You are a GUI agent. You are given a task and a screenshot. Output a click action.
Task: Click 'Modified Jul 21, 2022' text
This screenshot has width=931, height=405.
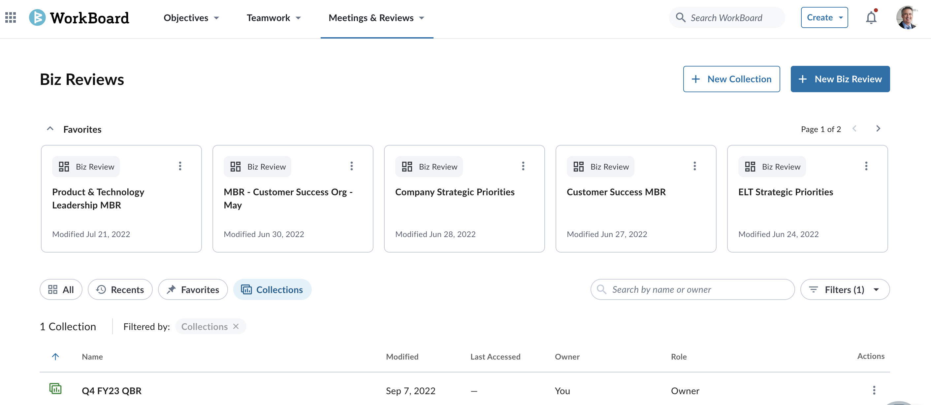click(x=91, y=234)
